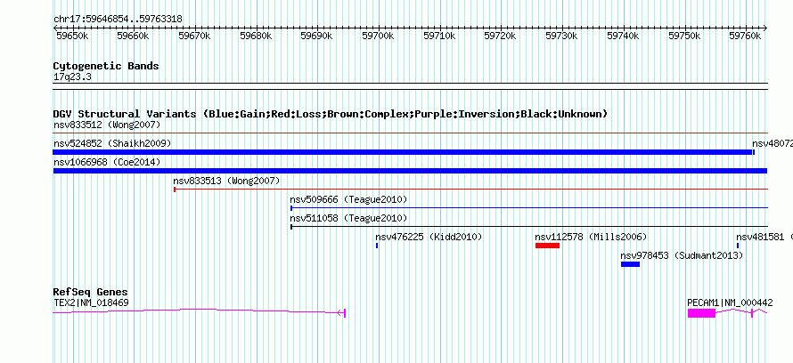Click the 59690k ruler label
Screen dimensions: 793x363
coord(316,36)
